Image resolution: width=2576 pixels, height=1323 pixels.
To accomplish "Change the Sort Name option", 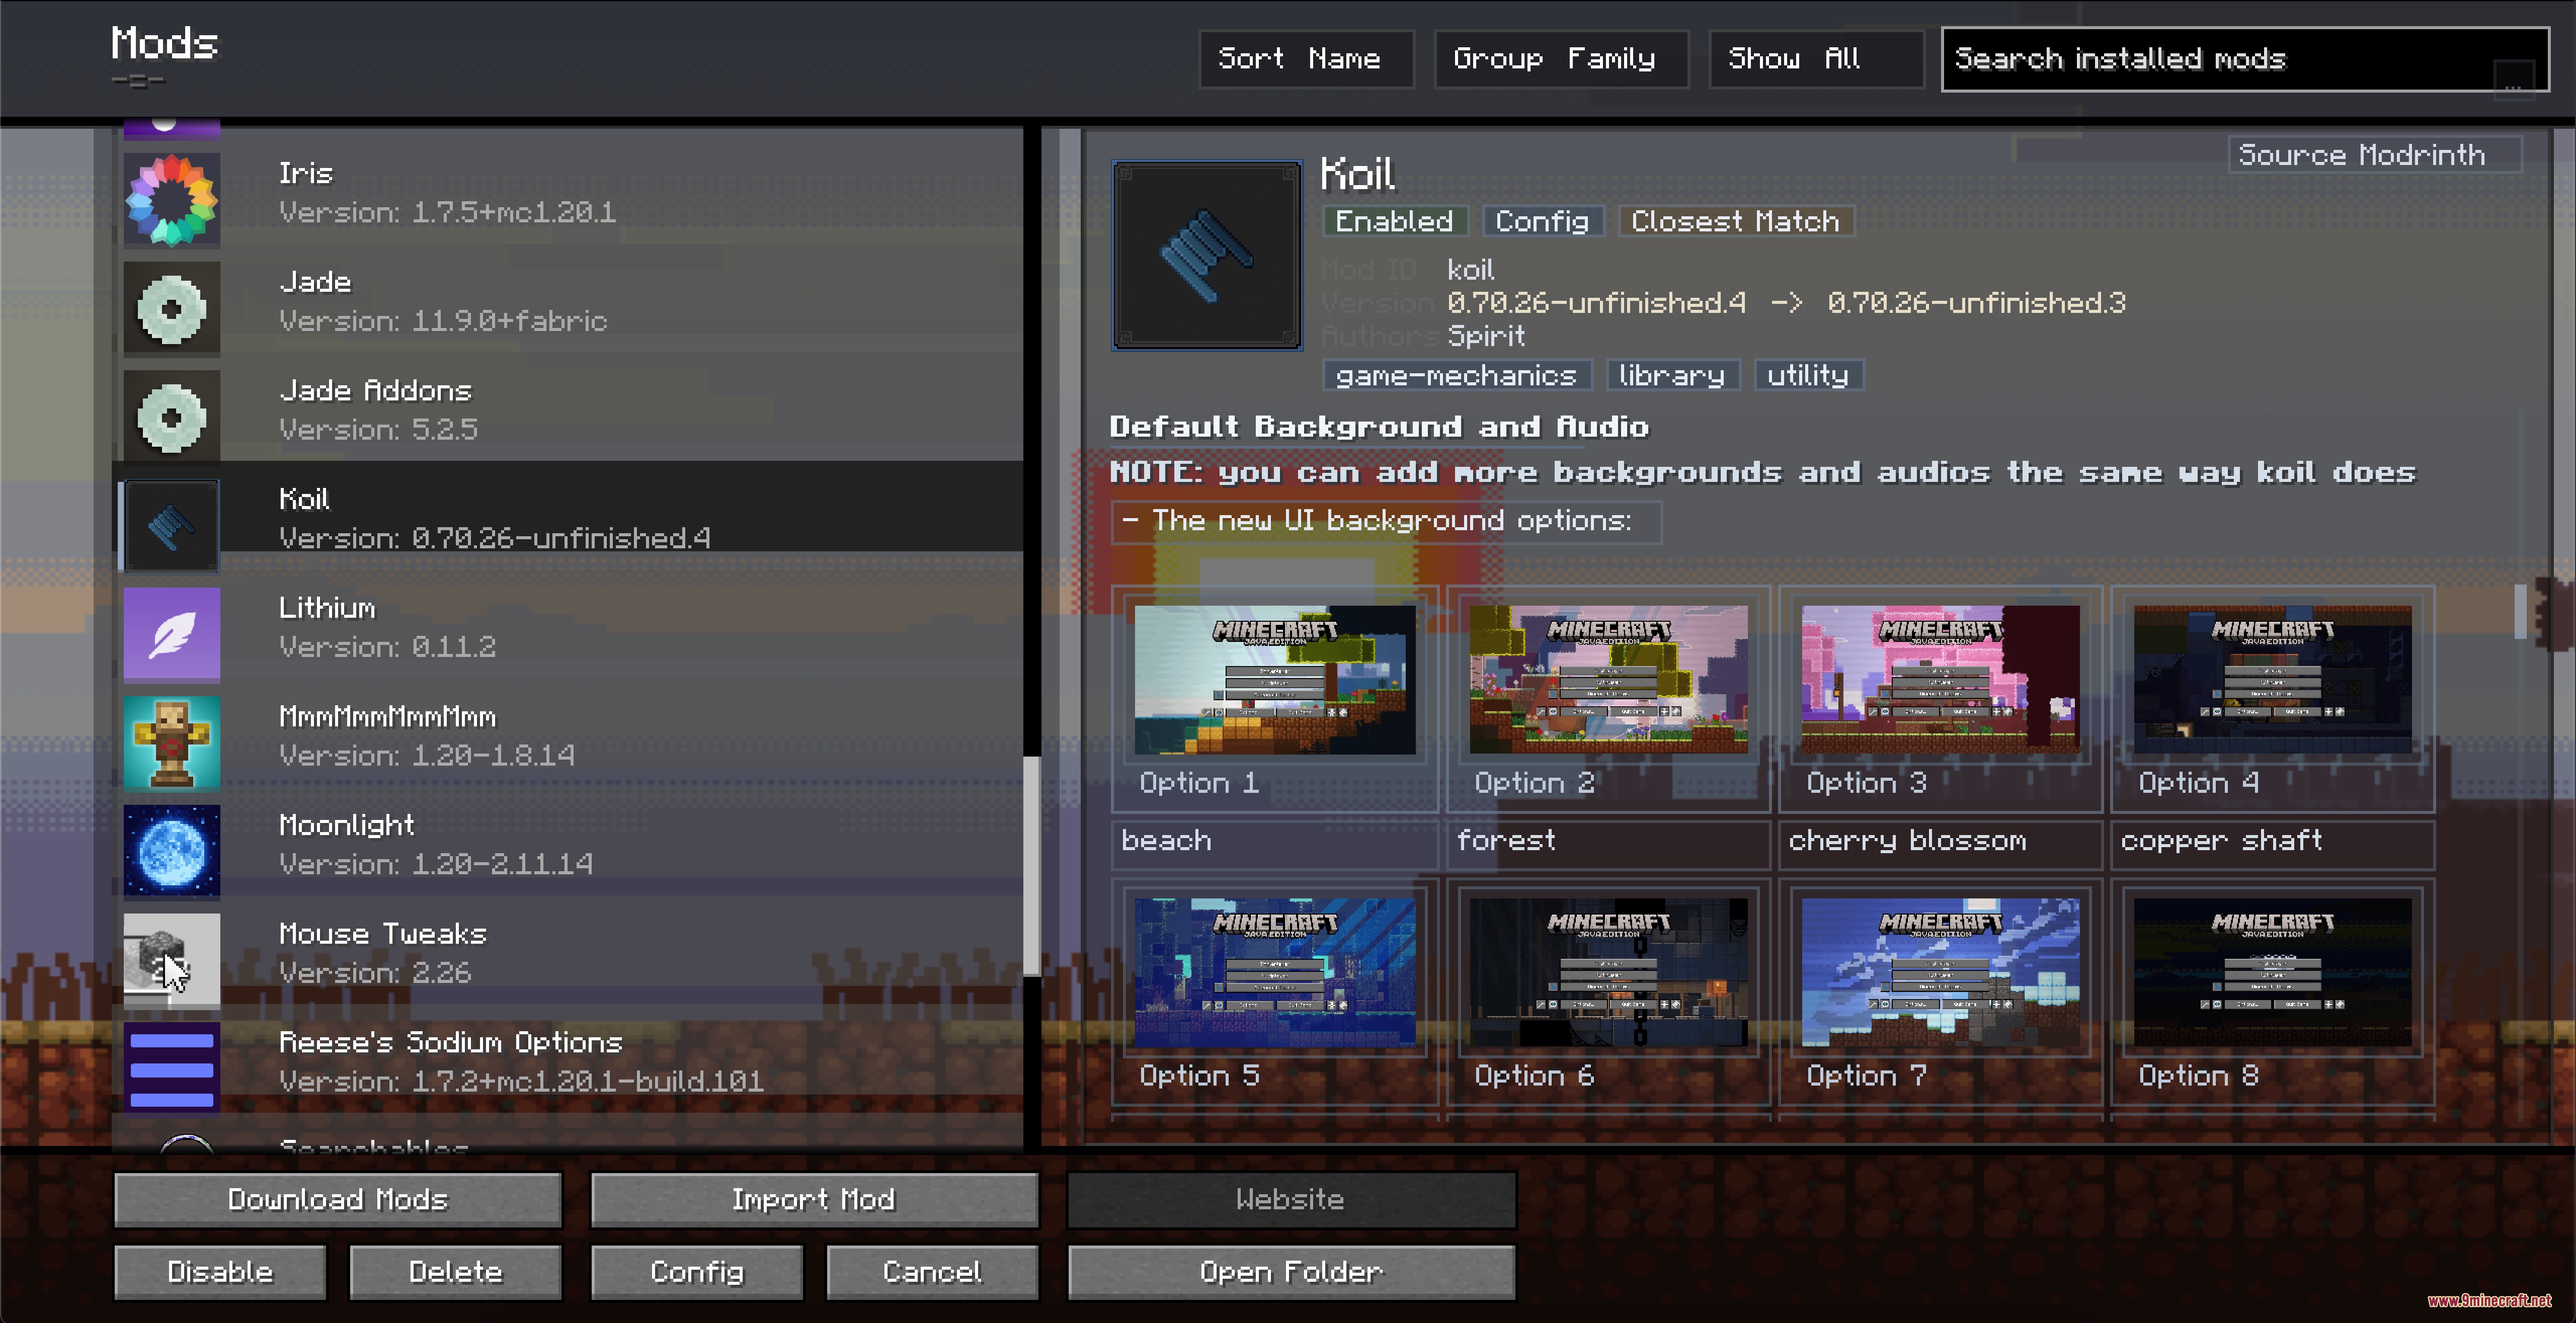I will click(x=1306, y=59).
